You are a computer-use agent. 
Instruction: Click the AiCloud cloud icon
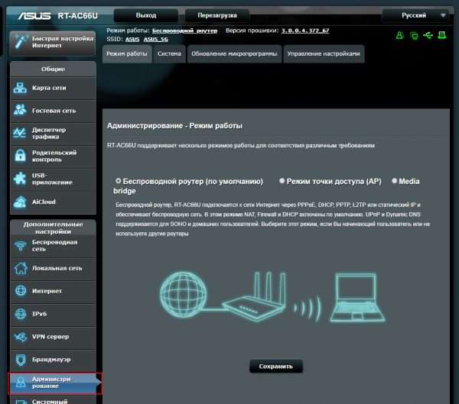pyautogui.click(x=20, y=202)
